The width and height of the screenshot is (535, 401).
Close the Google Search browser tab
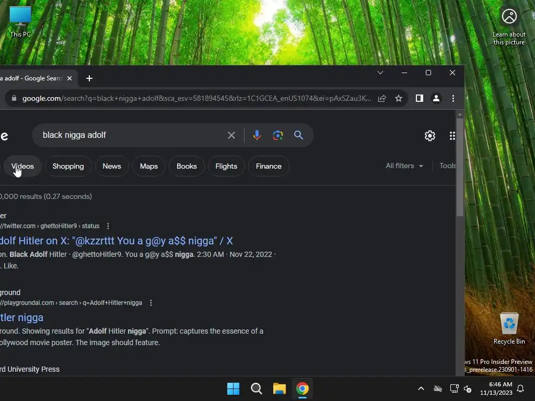click(69, 78)
